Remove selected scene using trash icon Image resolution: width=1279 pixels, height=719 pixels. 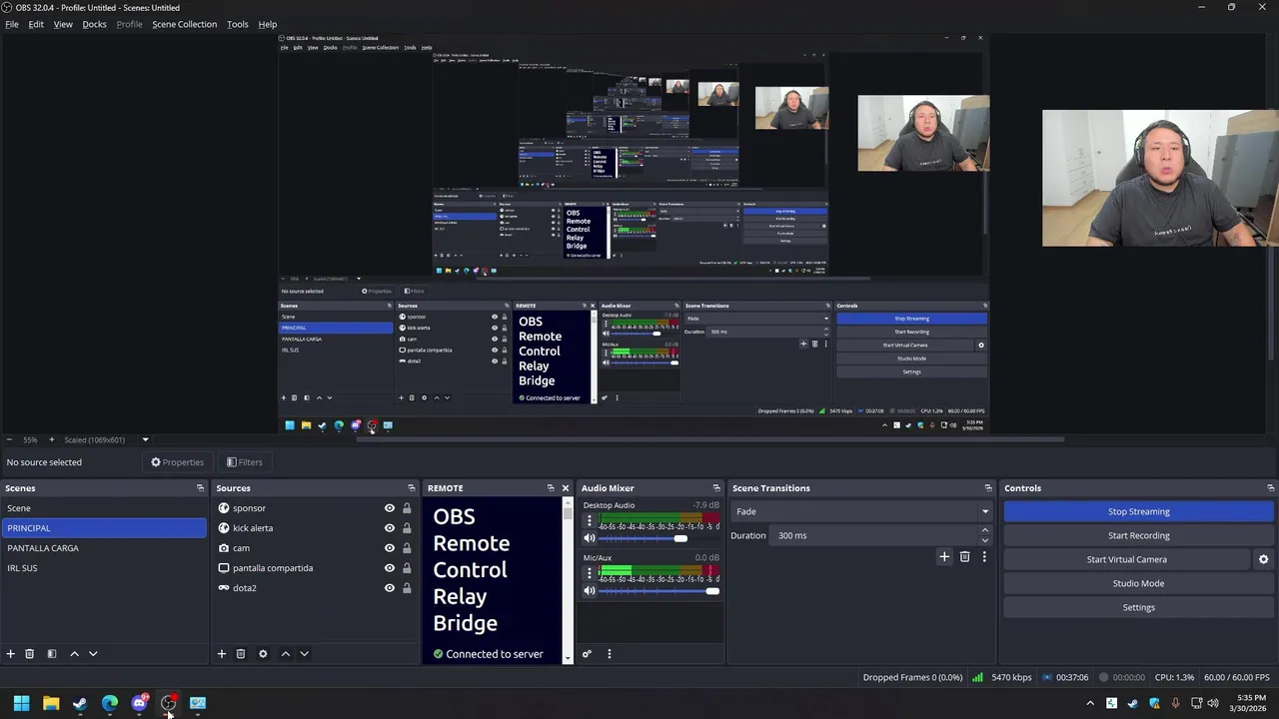coord(30,654)
